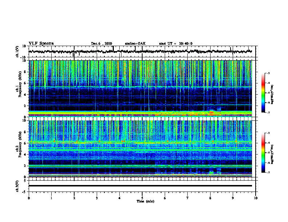288x222 pixels.
Task: Click the ch.1 frequency spectrogram panel
Action: click(x=142, y=89)
